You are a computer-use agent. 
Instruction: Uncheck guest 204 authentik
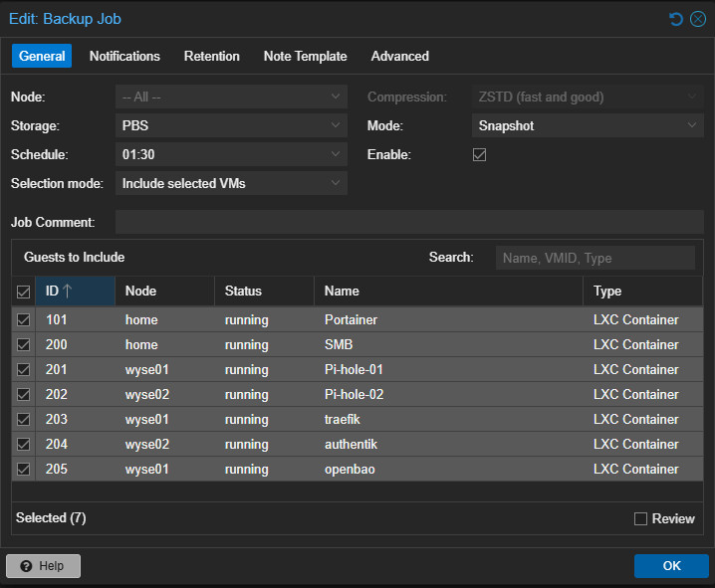23,444
